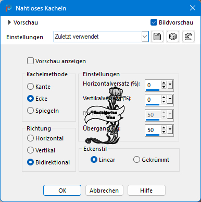
Task: Choose the Gekrümmt corner style
Action: 136,160
